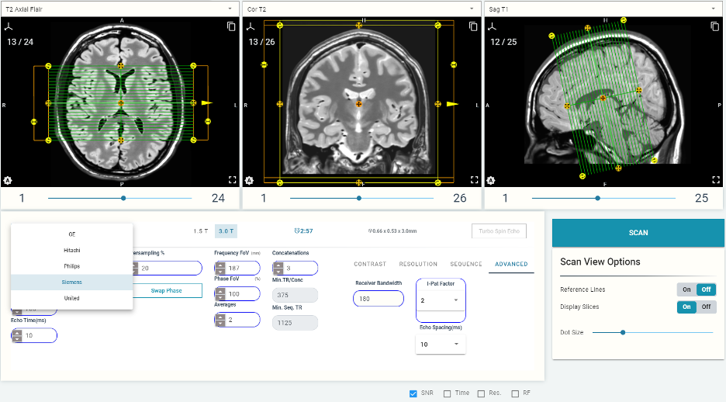Image resolution: width=726 pixels, height=402 pixels.
Task: Expand the Echo Spacing dropdown
Action: [440, 344]
